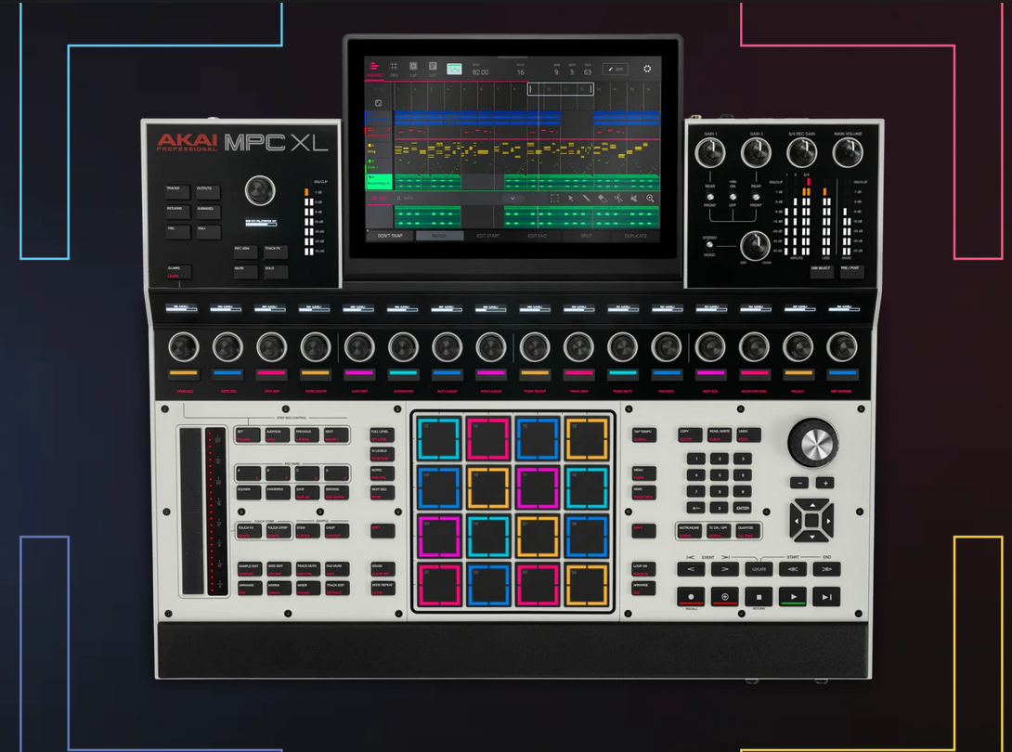Push the up arrow on the cursor pad
The image size is (1012, 752).
tap(812, 505)
